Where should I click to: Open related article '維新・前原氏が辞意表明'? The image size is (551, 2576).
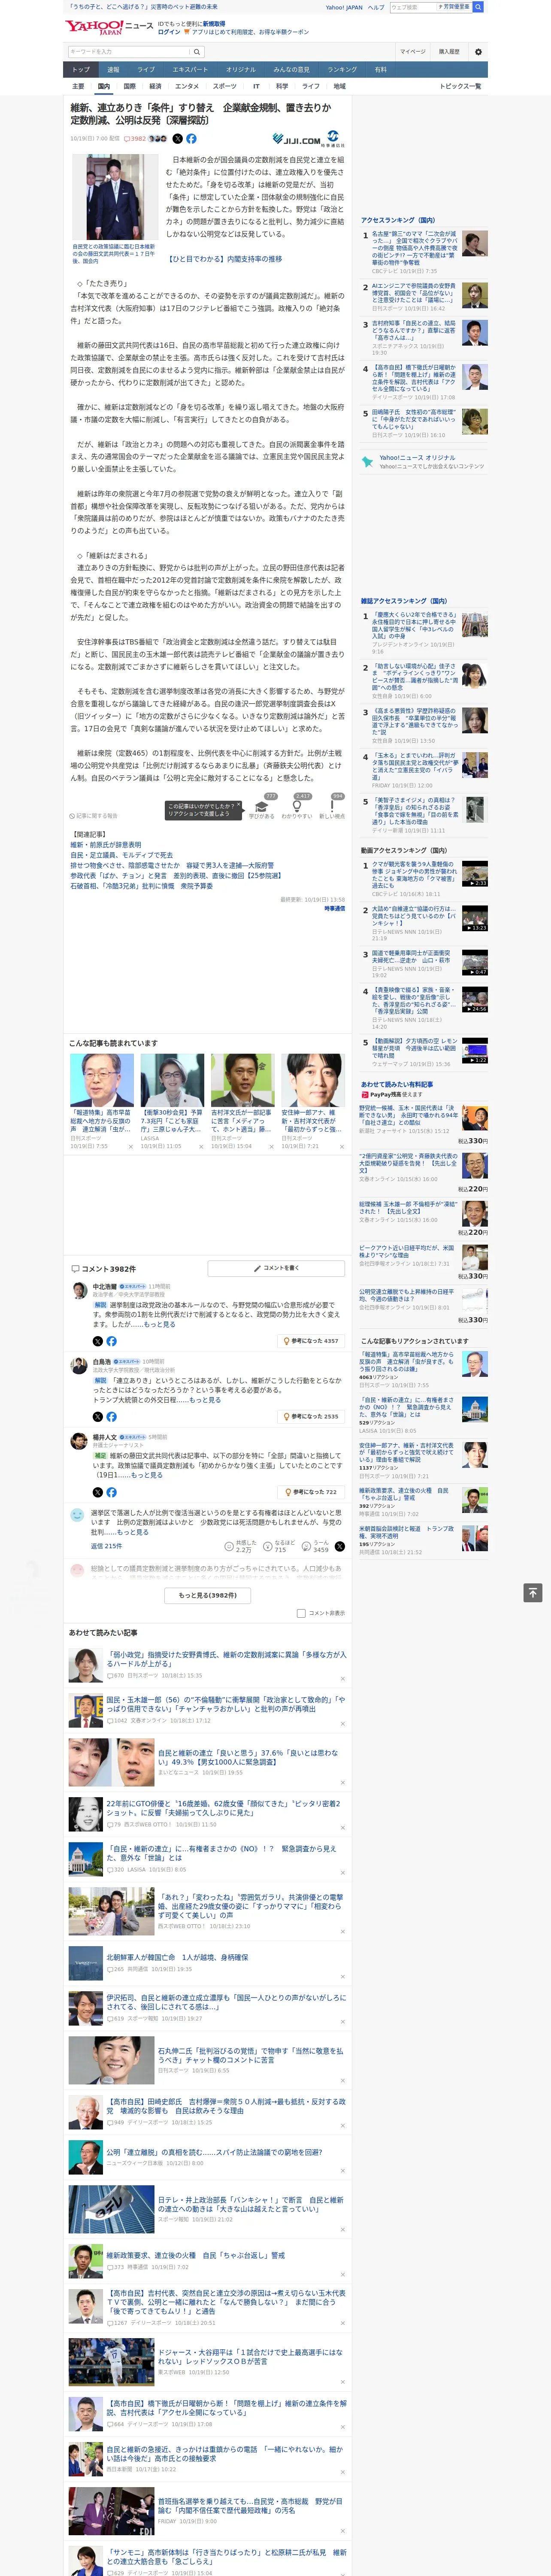[x=106, y=845]
